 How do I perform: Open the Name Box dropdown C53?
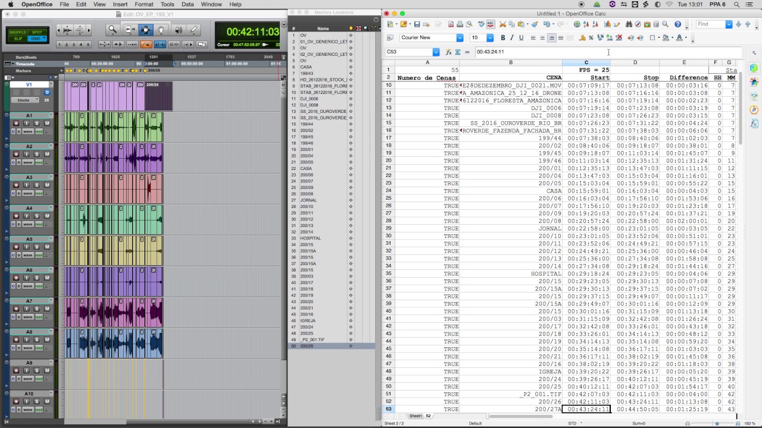point(436,52)
